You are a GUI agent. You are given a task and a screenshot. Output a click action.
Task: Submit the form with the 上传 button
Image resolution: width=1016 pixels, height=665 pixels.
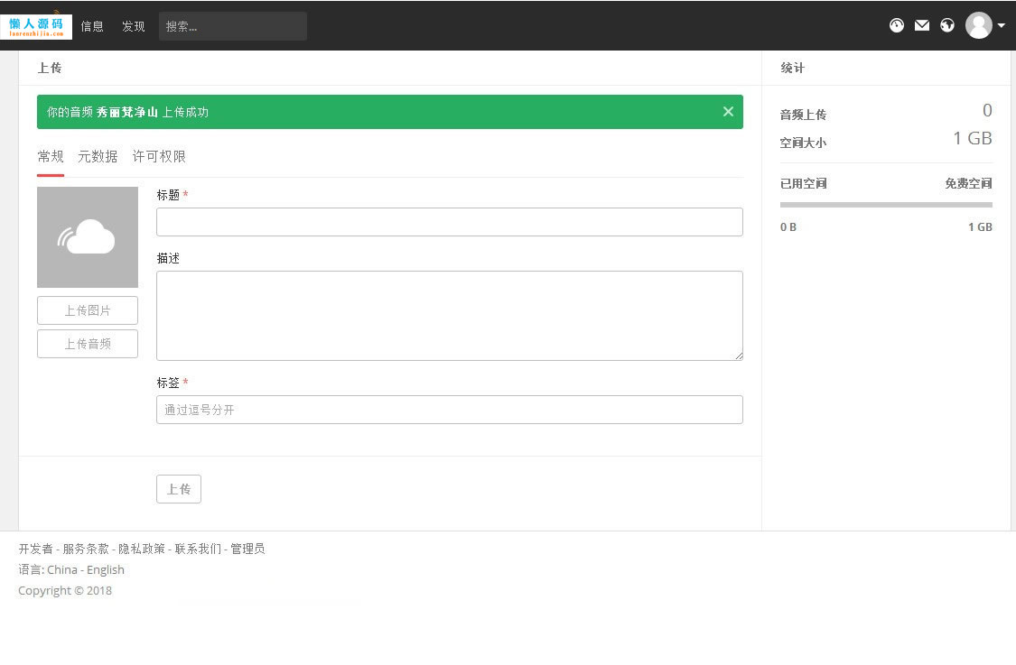[178, 489]
